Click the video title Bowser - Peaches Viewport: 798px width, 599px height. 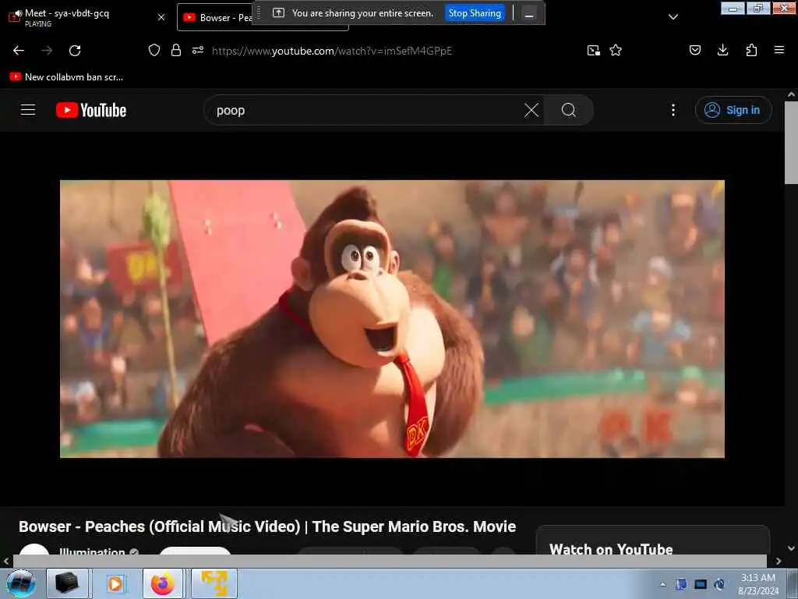[x=267, y=526]
